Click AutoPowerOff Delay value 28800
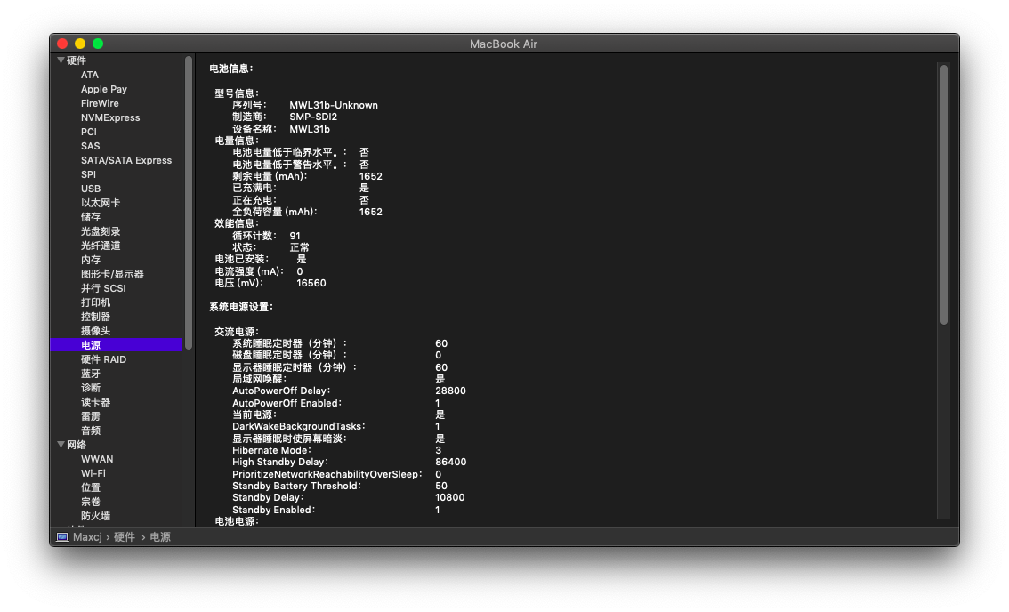 point(450,391)
